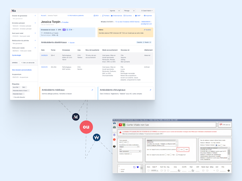Click the Ma logo at top left
The width and height of the screenshot is (242, 181).
click(14, 11)
